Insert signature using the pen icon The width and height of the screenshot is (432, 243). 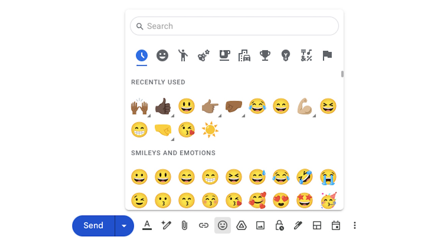coord(298,225)
